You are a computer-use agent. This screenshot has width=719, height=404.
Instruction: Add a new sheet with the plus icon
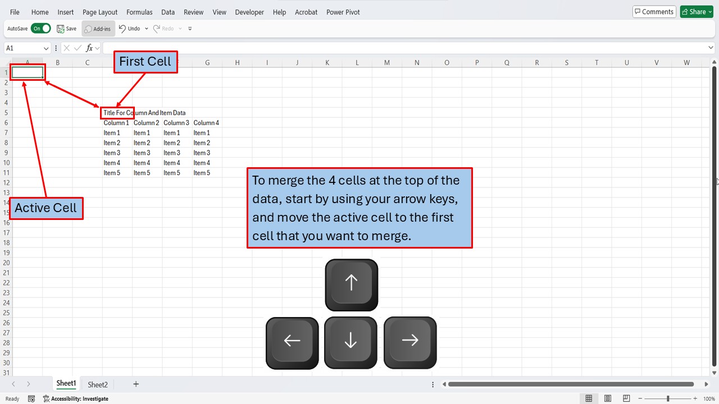(136, 384)
